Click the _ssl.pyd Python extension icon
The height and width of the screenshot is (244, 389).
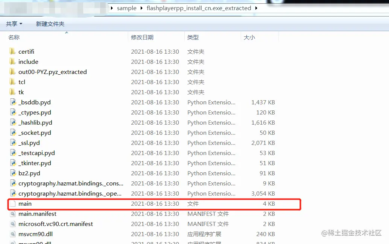(x=12, y=143)
